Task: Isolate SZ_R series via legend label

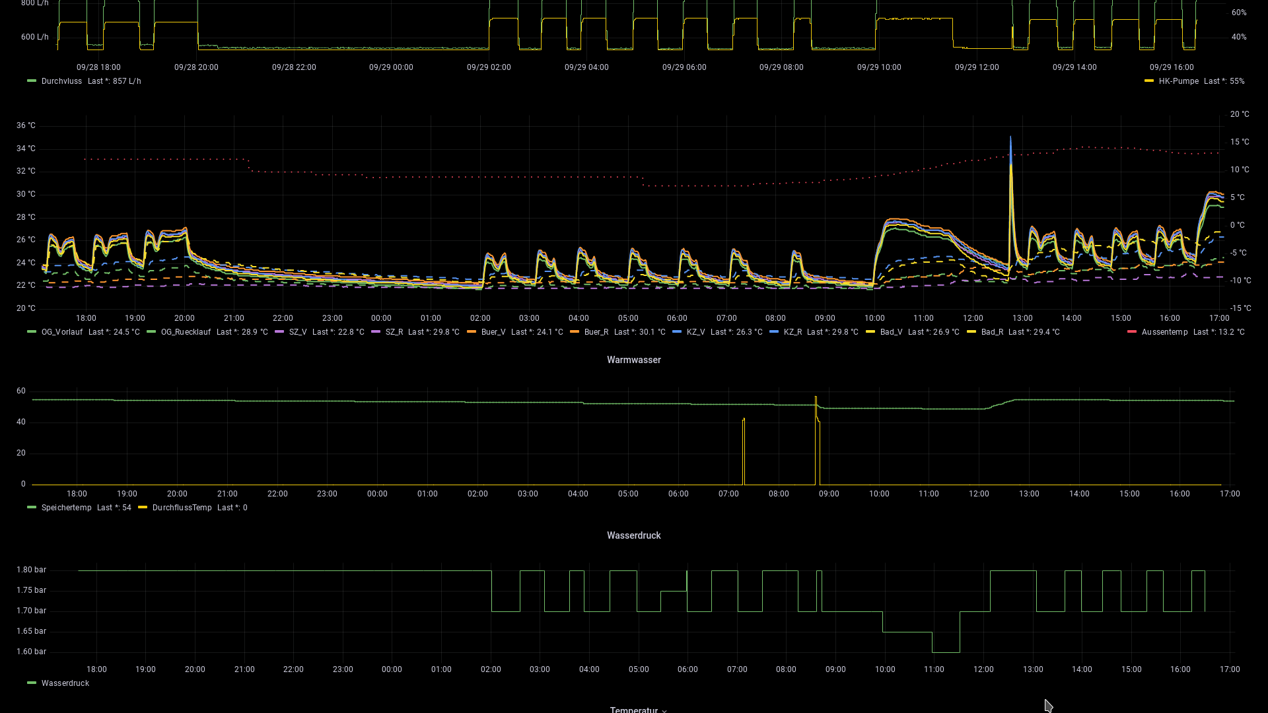Action: click(394, 332)
